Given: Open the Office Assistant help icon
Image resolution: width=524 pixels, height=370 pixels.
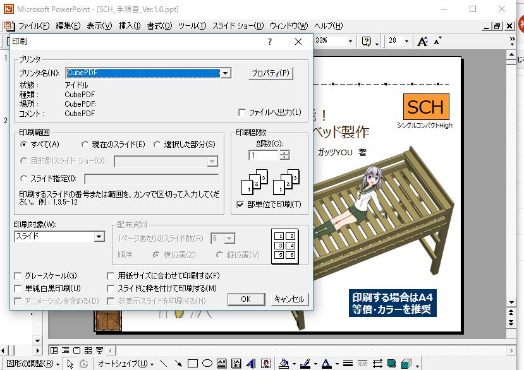Looking at the screenshot, I should click(367, 42).
